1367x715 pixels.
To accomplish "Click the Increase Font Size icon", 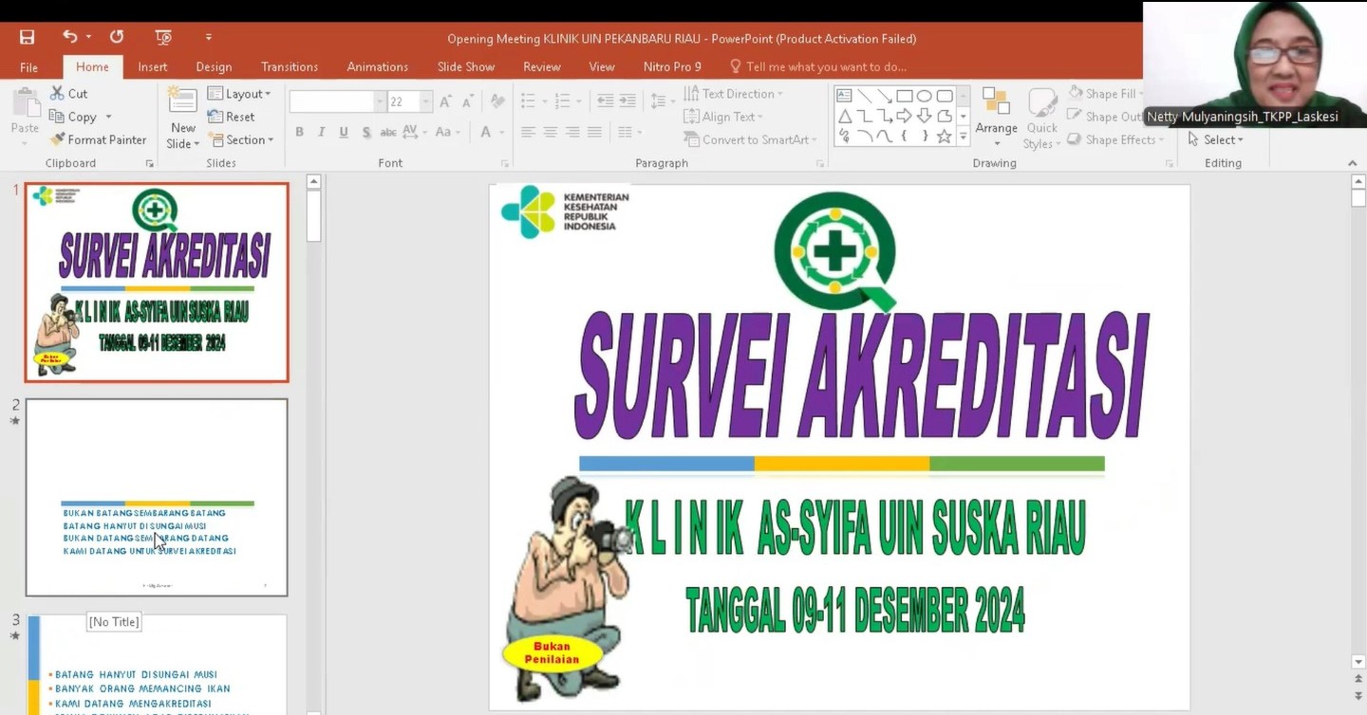I will point(444,101).
